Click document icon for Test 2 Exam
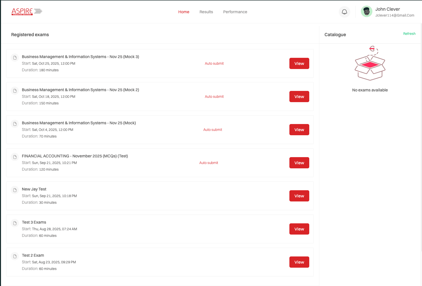Viewport: 422px width, 286px height. pos(15,256)
